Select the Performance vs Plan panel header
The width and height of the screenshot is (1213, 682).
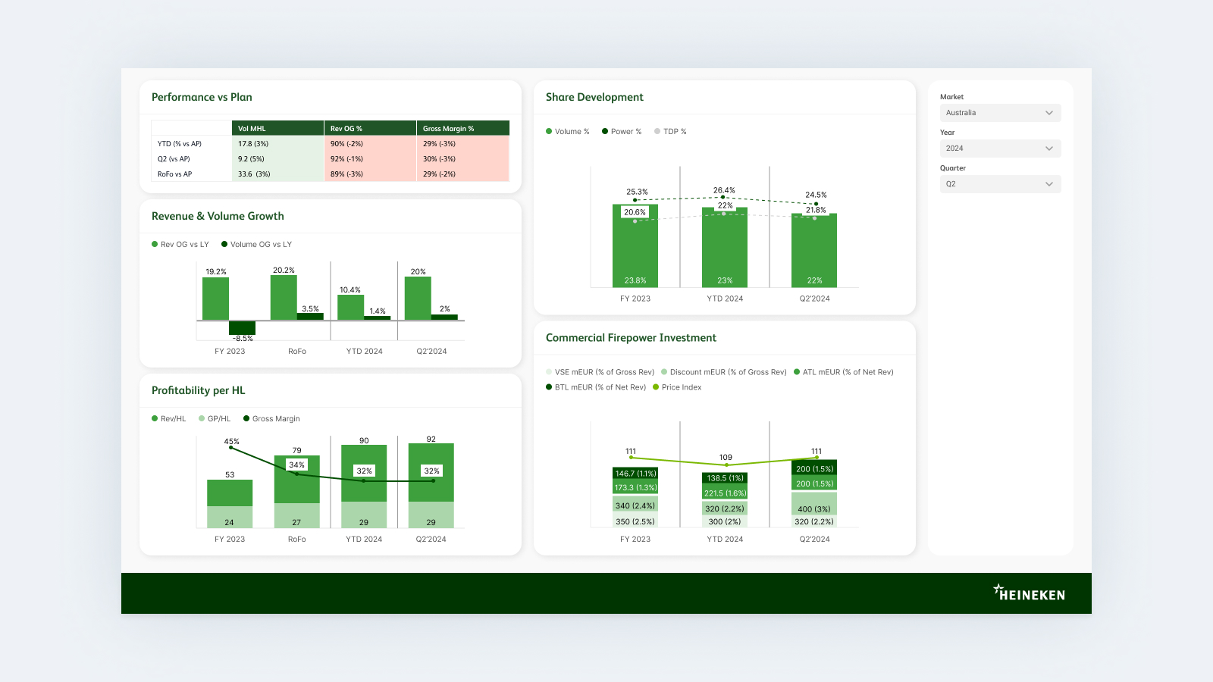201,97
